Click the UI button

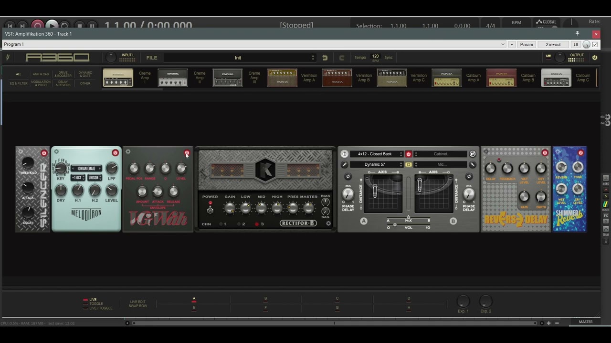(x=576, y=44)
